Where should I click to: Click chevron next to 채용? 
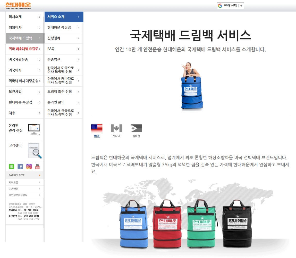click(39, 113)
